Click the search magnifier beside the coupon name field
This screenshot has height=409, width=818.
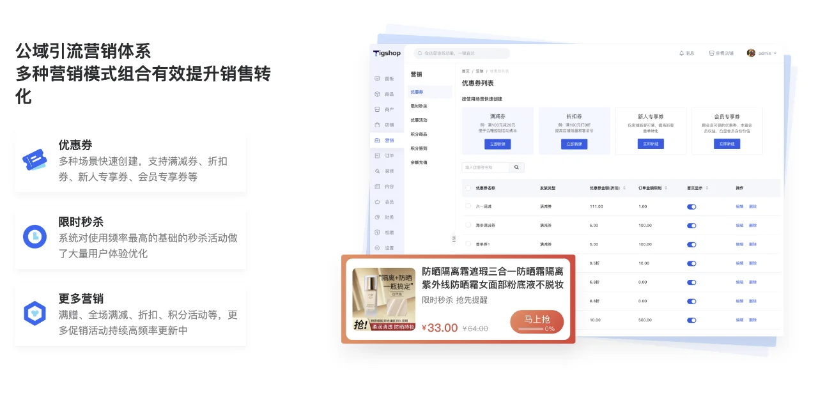coord(516,167)
